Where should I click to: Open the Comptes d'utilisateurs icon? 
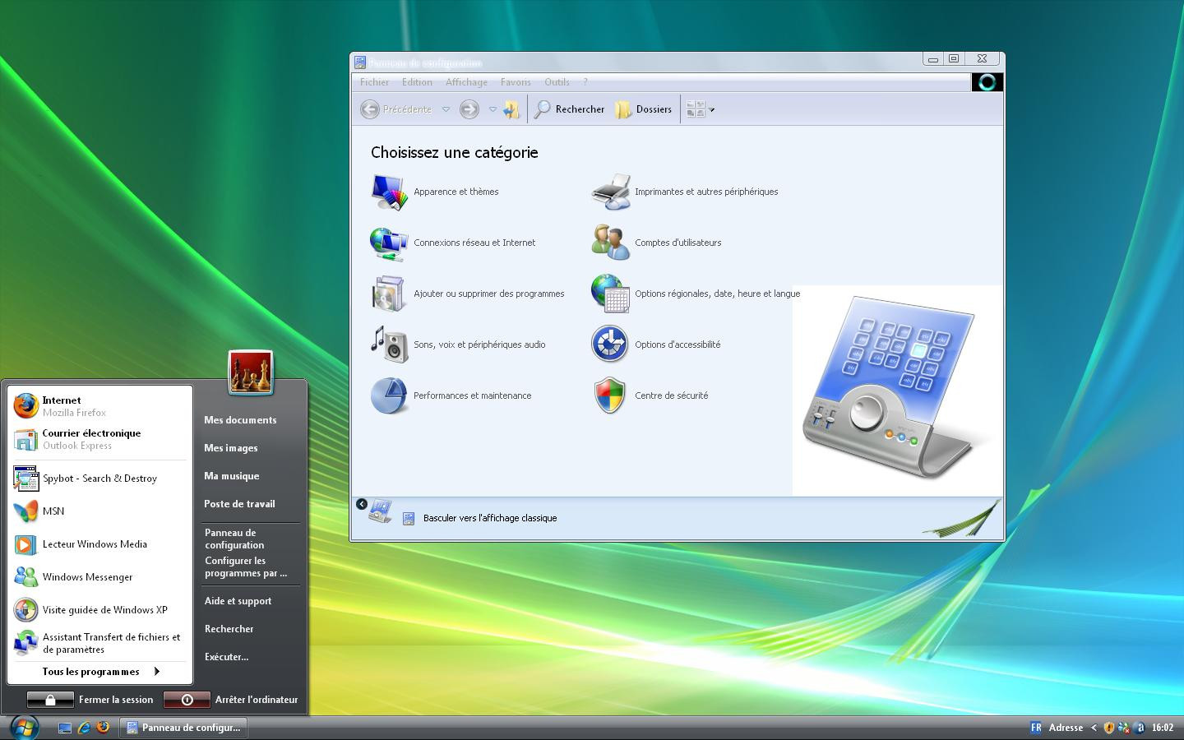[x=610, y=243]
